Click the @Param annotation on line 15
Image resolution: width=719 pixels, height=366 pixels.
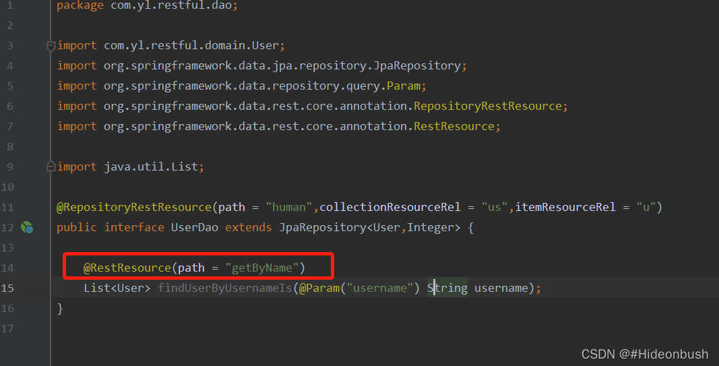[x=319, y=288]
